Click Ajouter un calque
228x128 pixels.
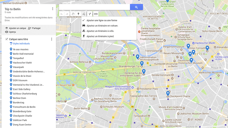point(15,28)
